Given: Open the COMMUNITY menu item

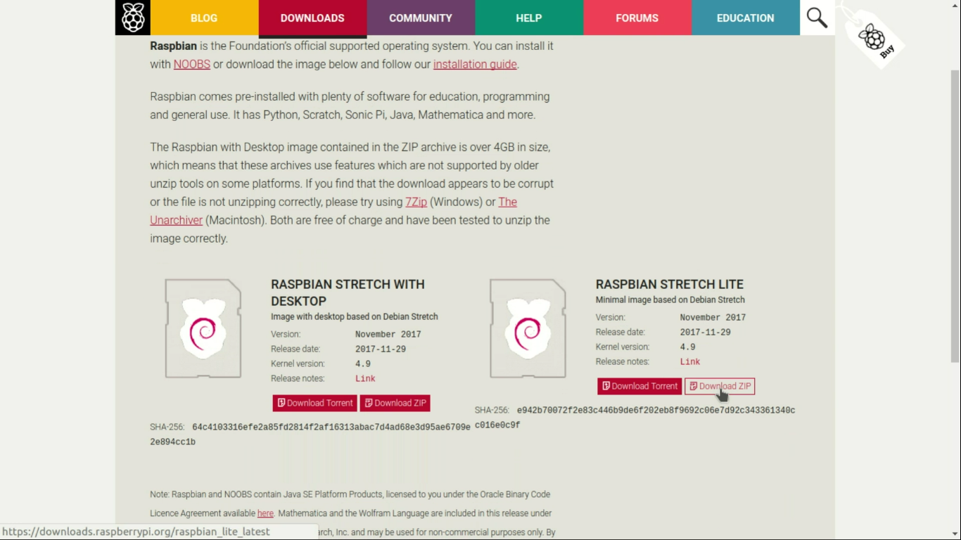Looking at the screenshot, I should (421, 18).
